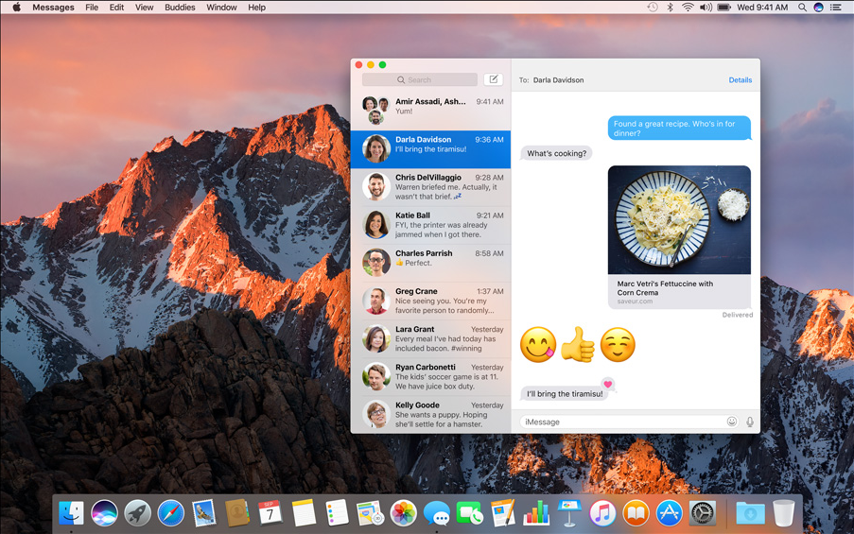Click volume icon in menu bar

coord(706,7)
